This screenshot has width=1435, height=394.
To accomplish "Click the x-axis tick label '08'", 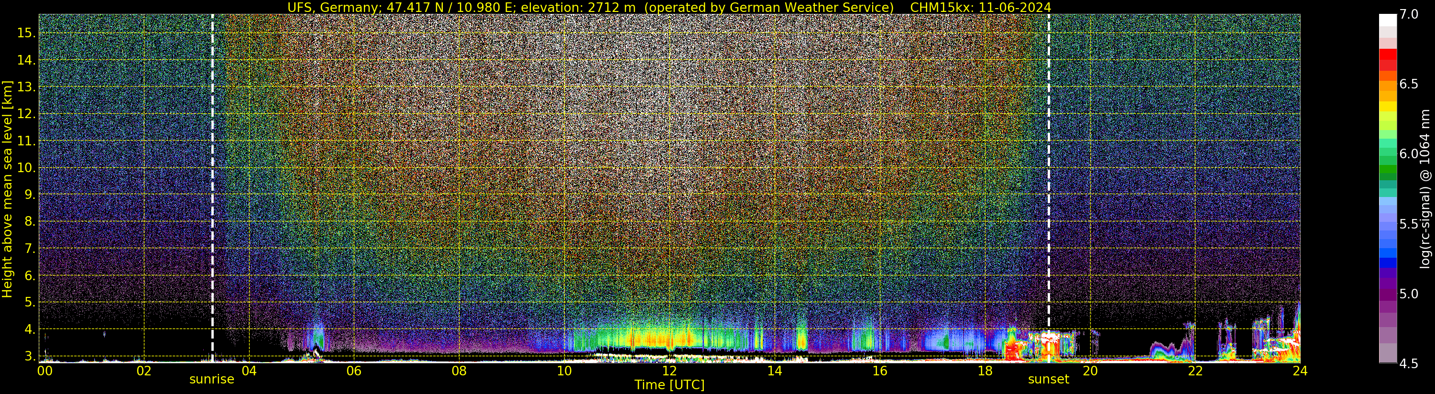I will (x=459, y=371).
